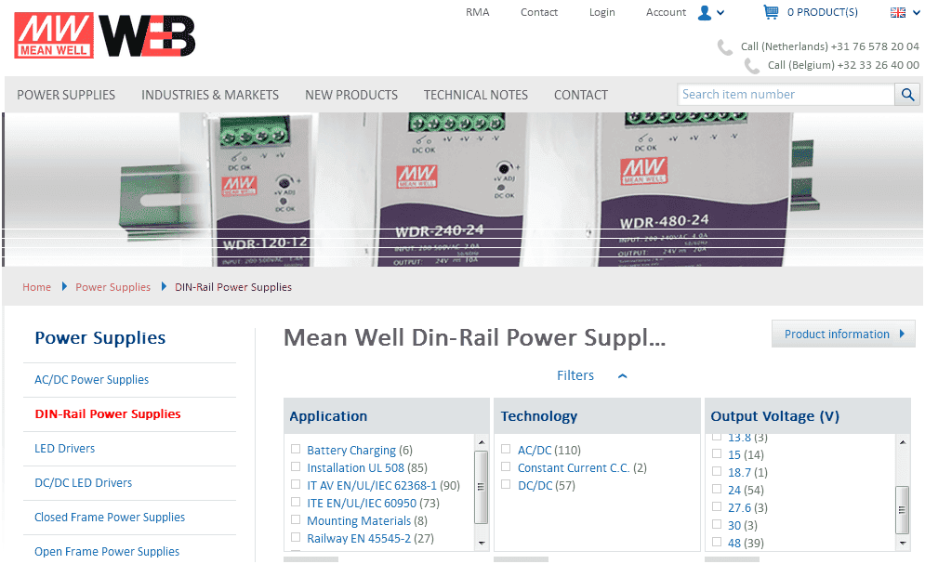This screenshot has width=925, height=564.
Task: Click the arrow on the Product information button
Action: pyautogui.click(x=902, y=334)
